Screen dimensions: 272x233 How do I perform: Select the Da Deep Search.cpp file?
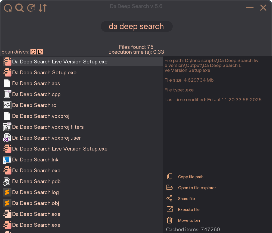tap(36, 94)
